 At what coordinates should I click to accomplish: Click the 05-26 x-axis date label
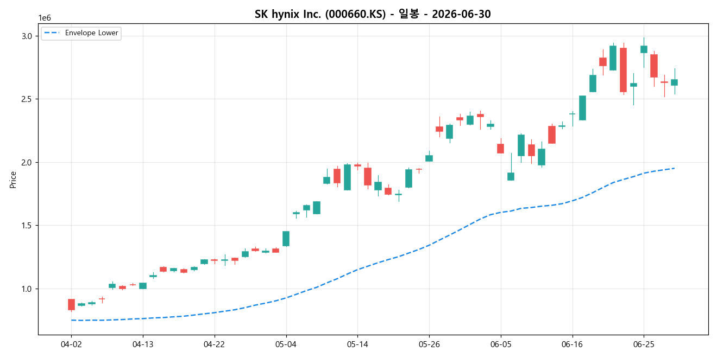[x=429, y=344]
